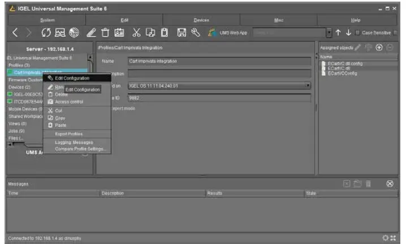Open the Help menu
This screenshot has width=406, height=250.
coord(356,20)
